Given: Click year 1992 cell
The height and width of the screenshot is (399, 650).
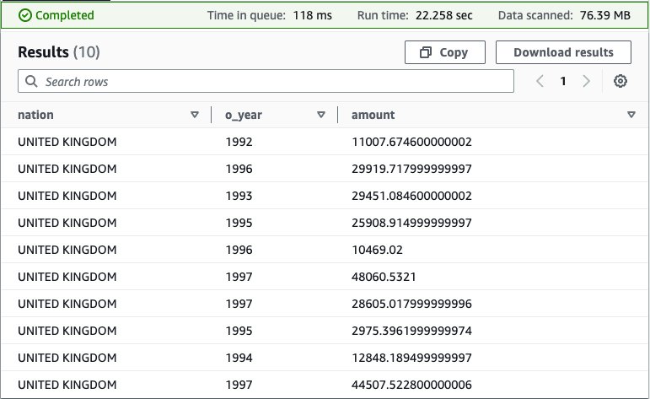Looking at the screenshot, I should tap(239, 142).
